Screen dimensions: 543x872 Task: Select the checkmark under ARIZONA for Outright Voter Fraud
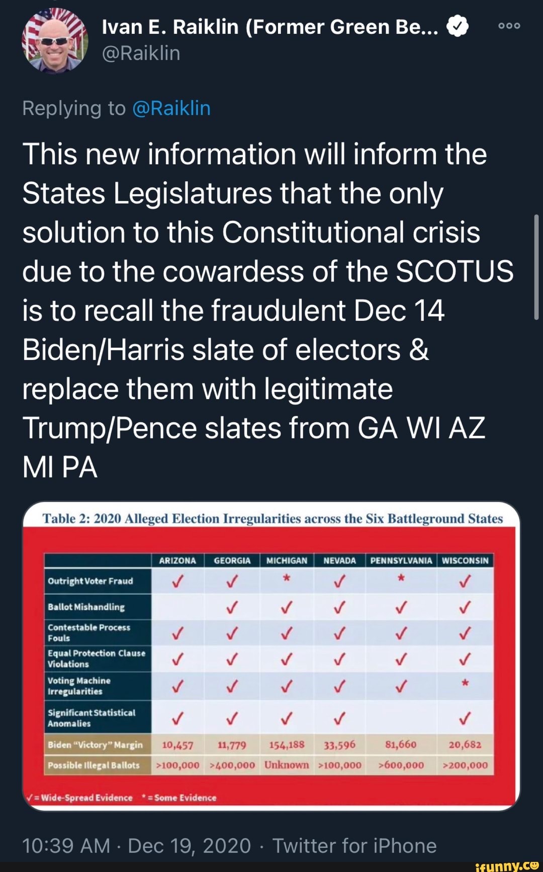178,582
